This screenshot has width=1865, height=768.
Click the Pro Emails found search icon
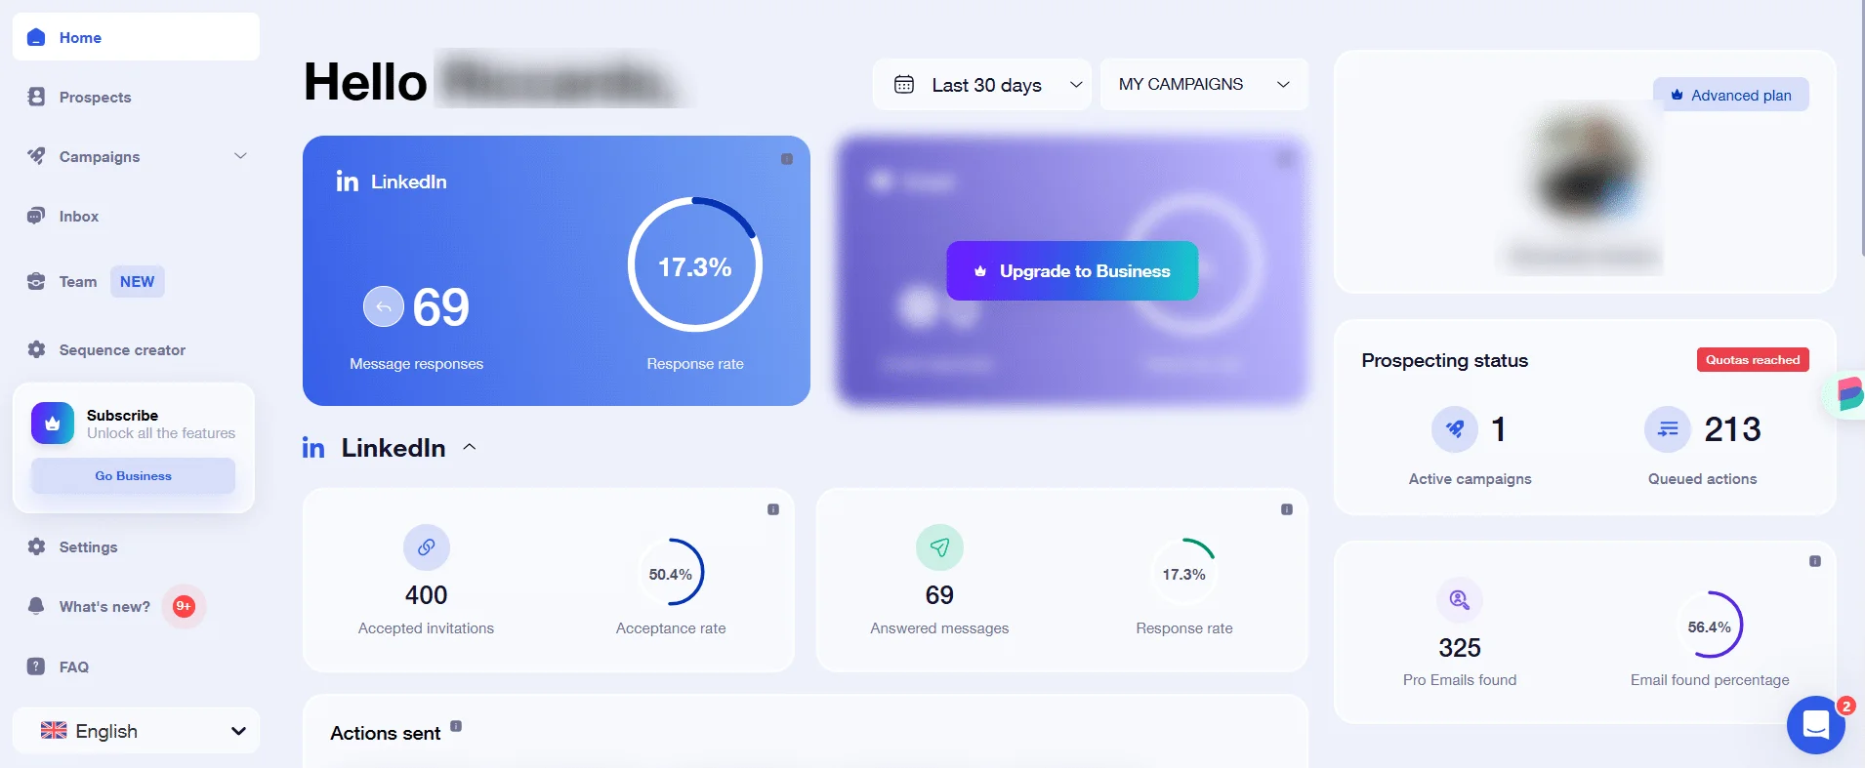pos(1460,599)
